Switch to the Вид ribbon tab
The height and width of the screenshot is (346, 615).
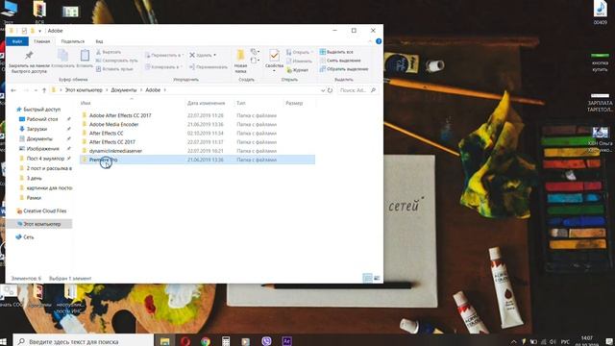(x=99, y=41)
